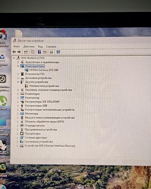
Task: Select Контроллеры USB label
Action: pos(36,106)
